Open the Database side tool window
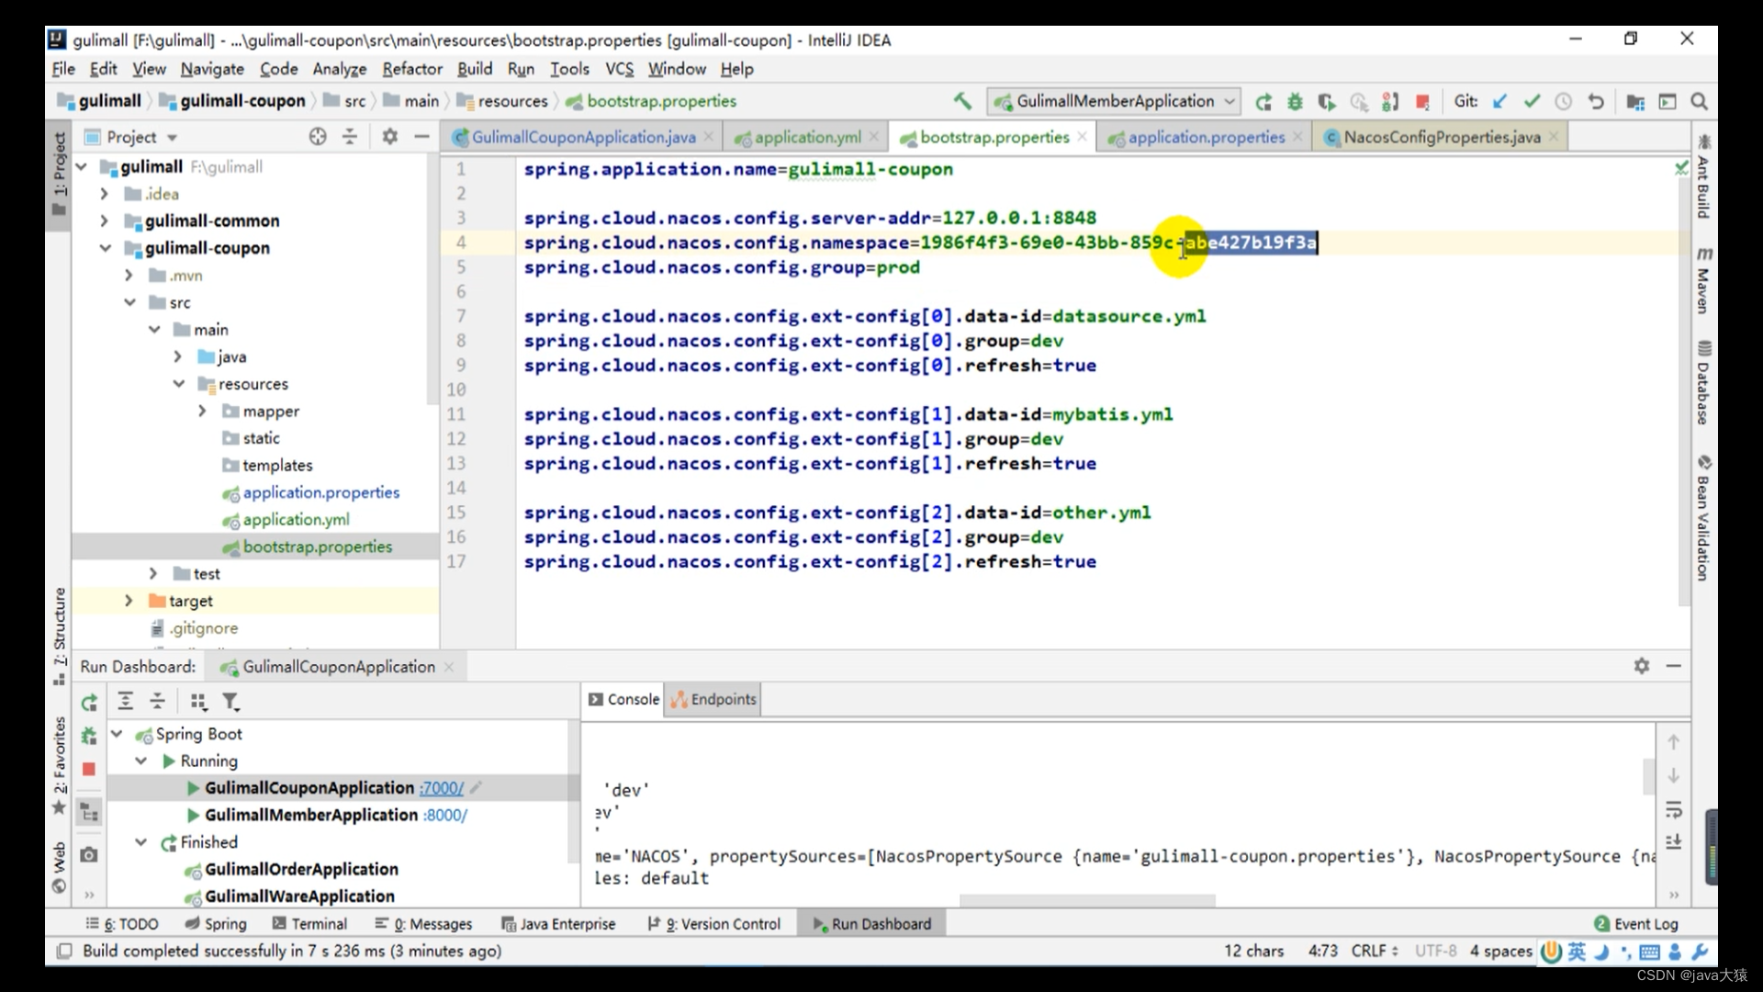This screenshot has width=1763, height=992. click(1704, 383)
